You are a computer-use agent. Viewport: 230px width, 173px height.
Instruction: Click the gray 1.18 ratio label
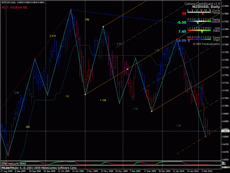(135, 109)
